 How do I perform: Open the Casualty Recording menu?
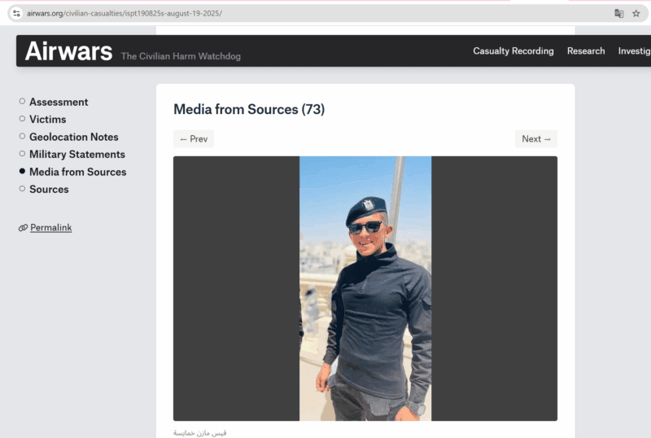click(x=513, y=50)
